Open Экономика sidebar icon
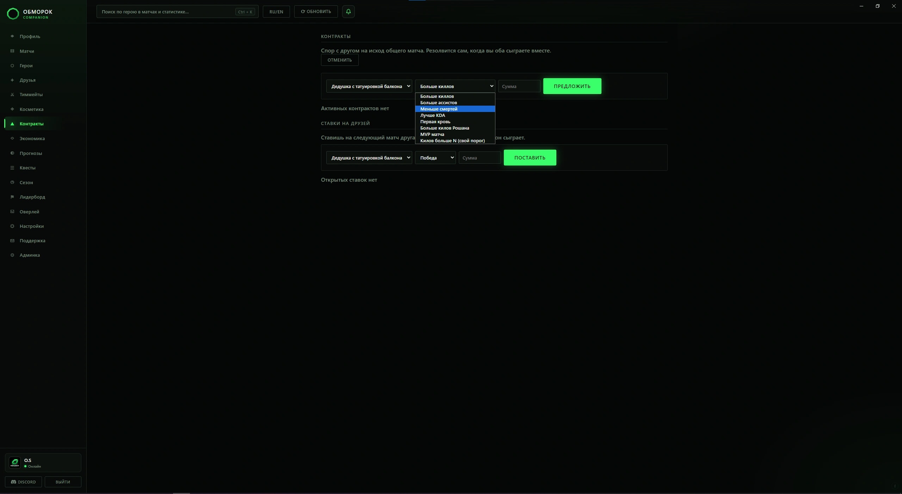The height and width of the screenshot is (494, 902). click(x=12, y=138)
